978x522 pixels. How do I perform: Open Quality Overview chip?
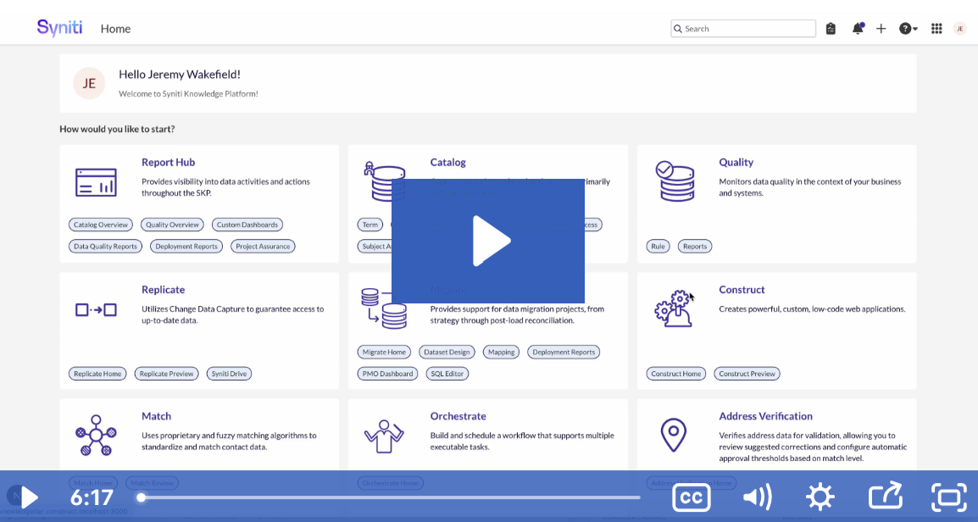click(x=172, y=225)
